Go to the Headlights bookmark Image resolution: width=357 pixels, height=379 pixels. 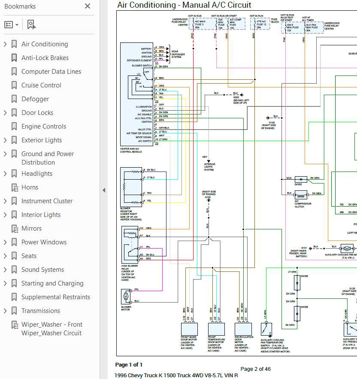click(x=37, y=174)
